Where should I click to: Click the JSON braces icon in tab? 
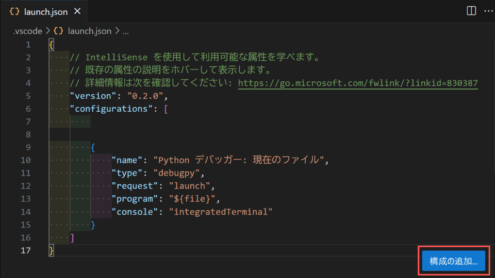14,12
